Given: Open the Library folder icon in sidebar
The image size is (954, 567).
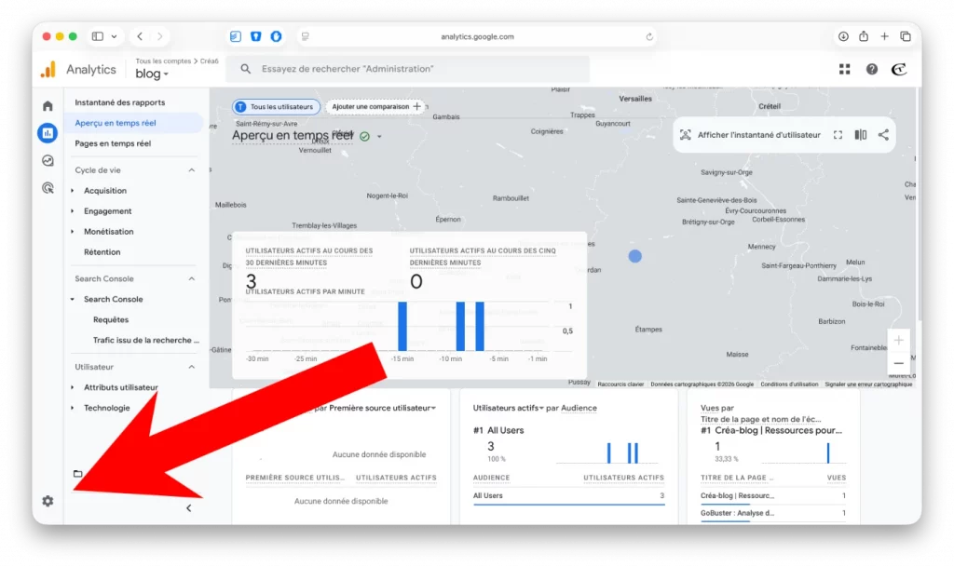Looking at the screenshot, I should click(78, 474).
